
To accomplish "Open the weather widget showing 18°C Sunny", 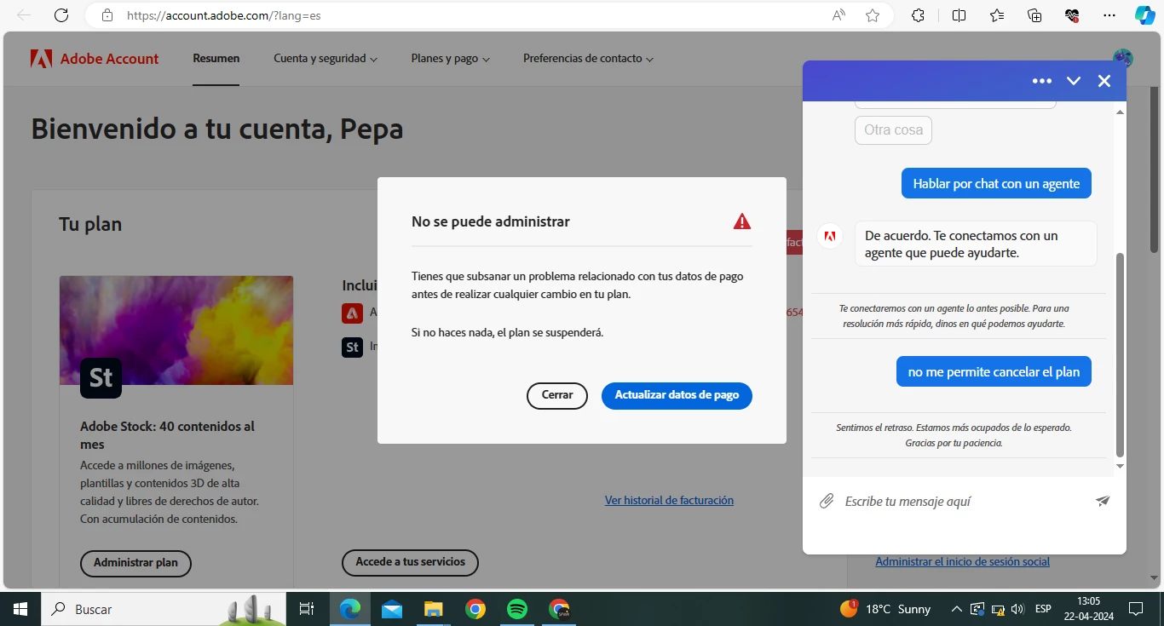I will (885, 609).
